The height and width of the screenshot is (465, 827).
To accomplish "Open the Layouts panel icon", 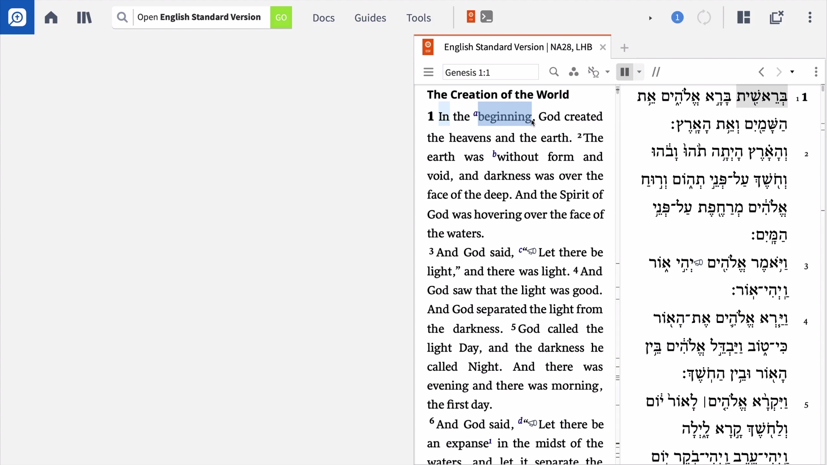I will pos(743,17).
